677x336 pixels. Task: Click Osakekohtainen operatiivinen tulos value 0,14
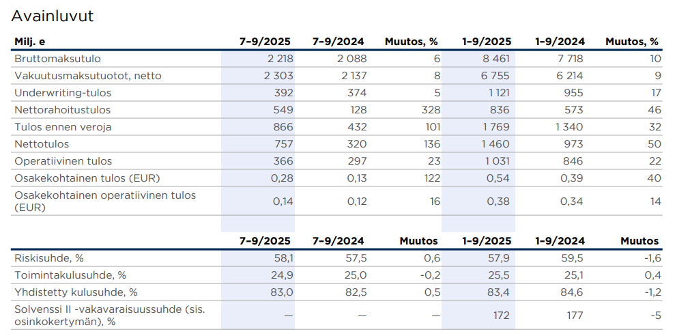click(x=283, y=201)
